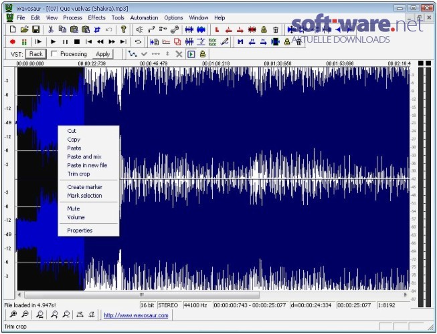The width and height of the screenshot is (437, 334).
Task: Open a file using the folder icon
Action: [25, 29]
